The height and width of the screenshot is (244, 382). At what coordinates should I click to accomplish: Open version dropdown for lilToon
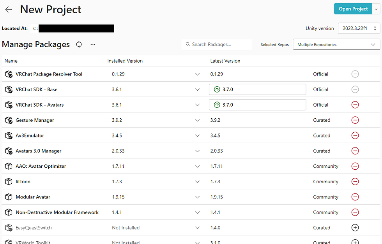(x=197, y=182)
